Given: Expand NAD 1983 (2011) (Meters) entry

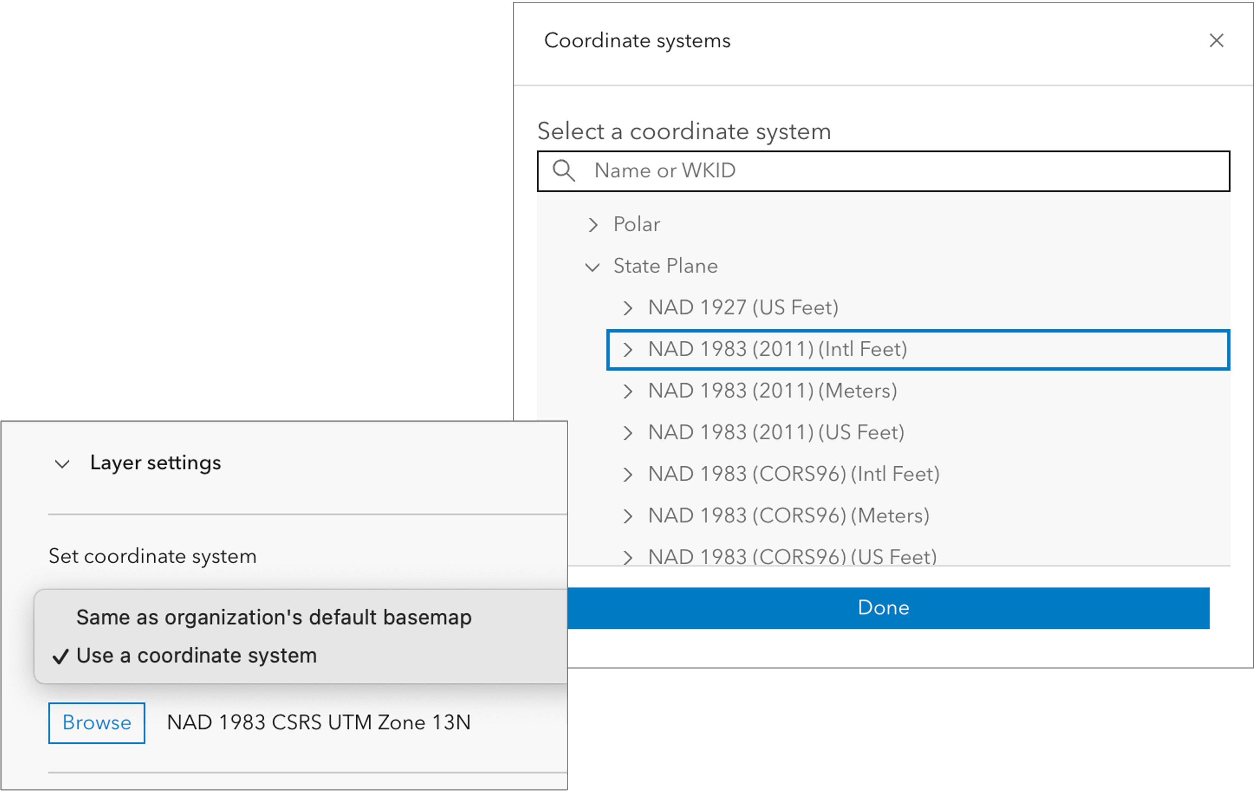Looking at the screenshot, I should (x=628, y=391).
